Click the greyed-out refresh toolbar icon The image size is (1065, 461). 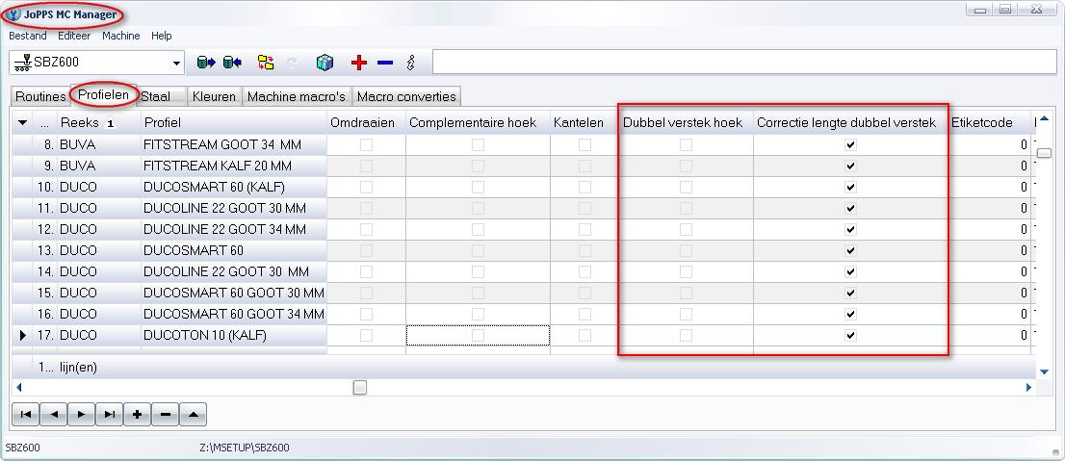point(292,64)
